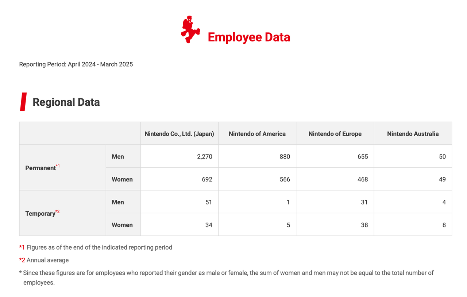Click the 'Women' label in the Temporary group
This screenshot has width=467, height=297.
click(122, 225)
